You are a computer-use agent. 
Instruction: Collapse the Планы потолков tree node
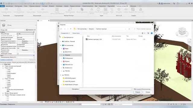pyautogui.click(x=3, y=79)
